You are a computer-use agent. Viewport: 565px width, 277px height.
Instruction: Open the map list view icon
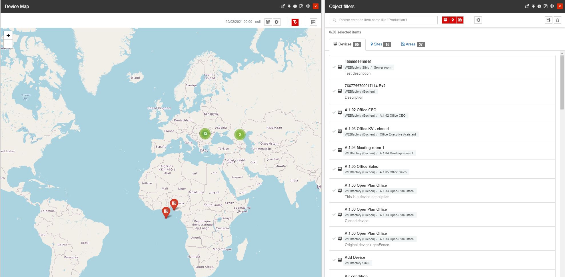click(x=313, y=22)
